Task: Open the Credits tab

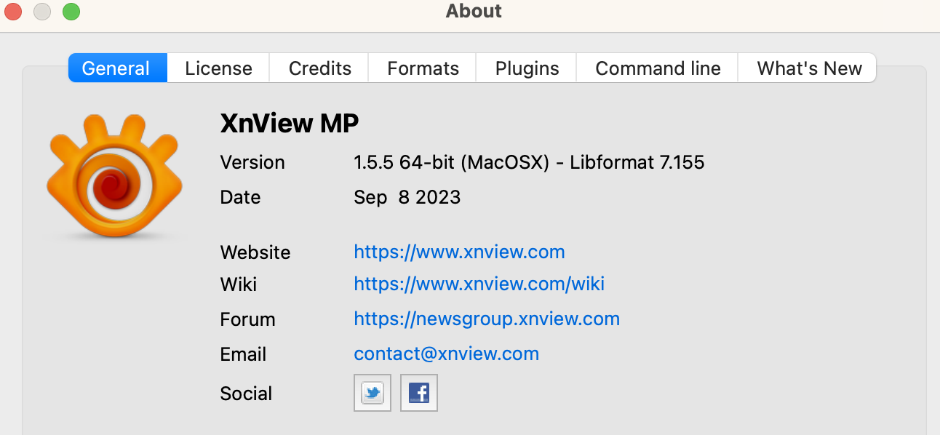Action: pyautogui.click(x=319, y=68)
